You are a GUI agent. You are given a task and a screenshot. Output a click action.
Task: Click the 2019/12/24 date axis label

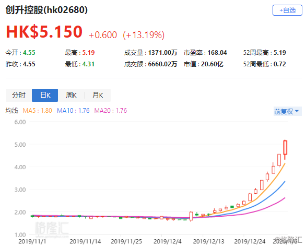[x=250, y=242]
